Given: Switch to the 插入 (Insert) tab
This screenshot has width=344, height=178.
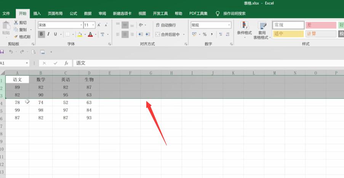Looking at the screenshot, I should coord(37,14).
